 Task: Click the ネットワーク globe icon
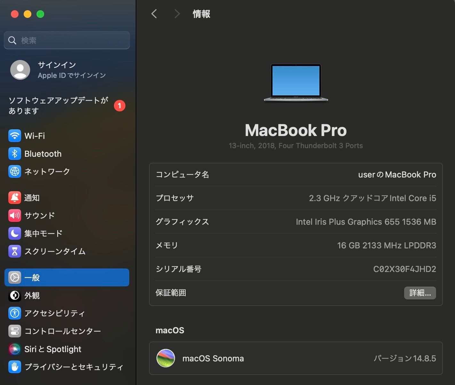pyautogui.click(x=15, y=171)
